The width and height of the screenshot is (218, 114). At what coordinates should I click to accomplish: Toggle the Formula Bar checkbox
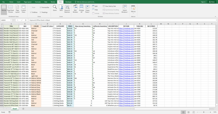tap(44, 7)
